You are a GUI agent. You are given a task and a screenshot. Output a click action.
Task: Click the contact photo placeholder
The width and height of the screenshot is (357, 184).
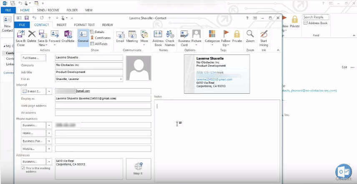138,68
